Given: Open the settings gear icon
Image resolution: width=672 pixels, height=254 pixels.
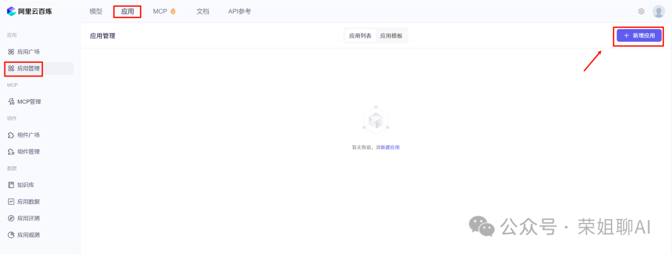Looking at the screenshot, I should click(x=641, y=12).
